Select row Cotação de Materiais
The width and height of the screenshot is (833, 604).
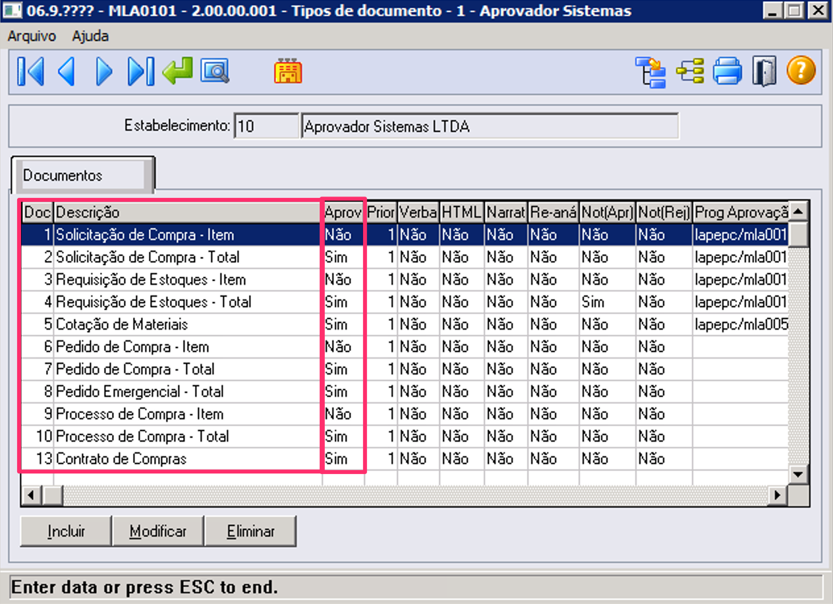pyautogui.click(x=405, y=324)
